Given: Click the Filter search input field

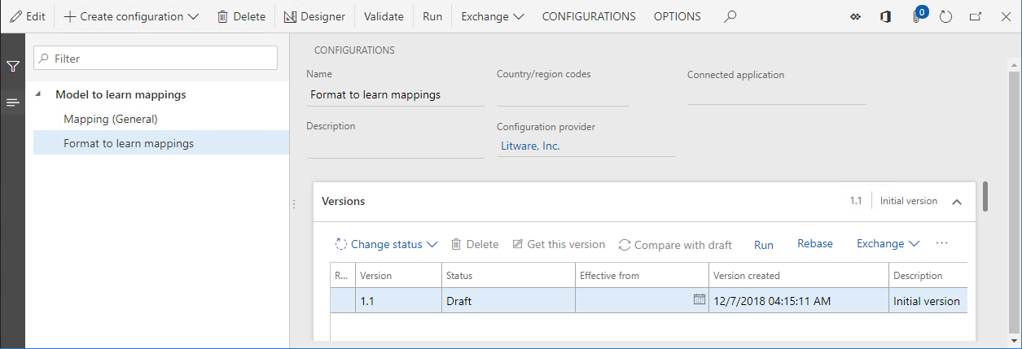Looking at the screenshot, I should tap(156, 59).
